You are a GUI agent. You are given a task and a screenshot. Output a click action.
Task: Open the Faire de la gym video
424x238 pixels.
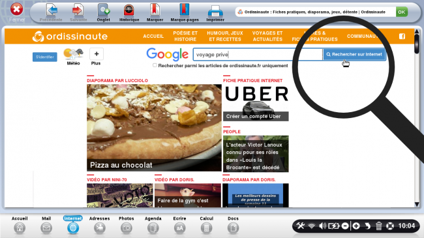point(188,195)
